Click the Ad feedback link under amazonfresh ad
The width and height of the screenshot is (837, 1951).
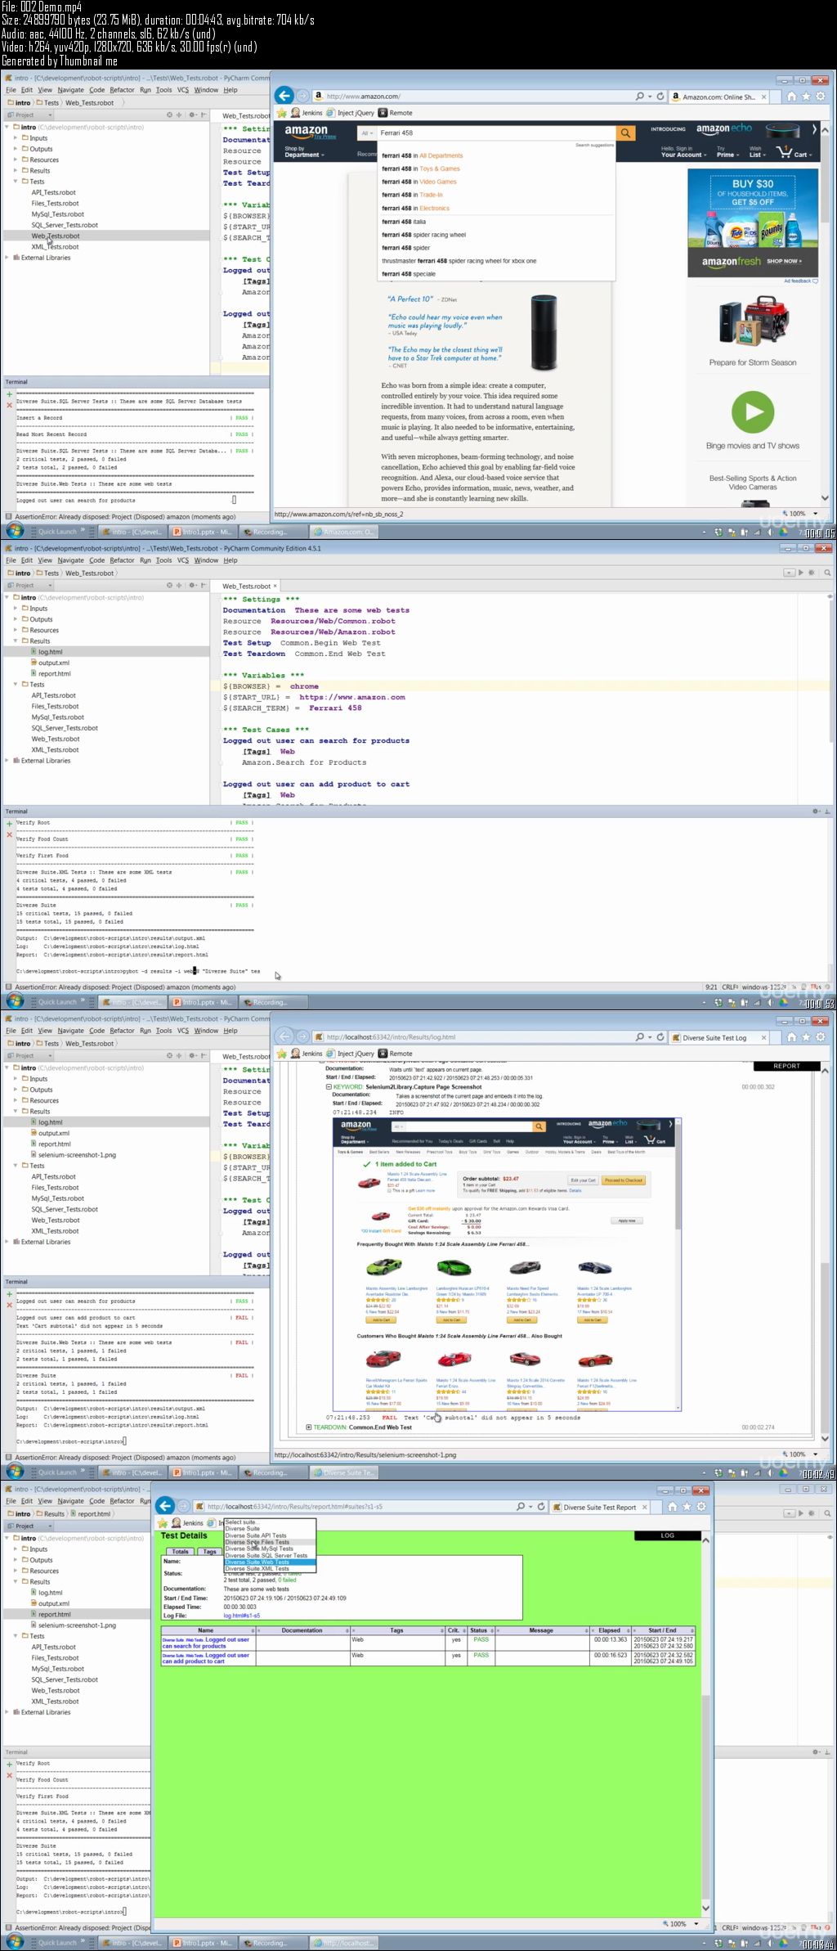coord(801,281)
